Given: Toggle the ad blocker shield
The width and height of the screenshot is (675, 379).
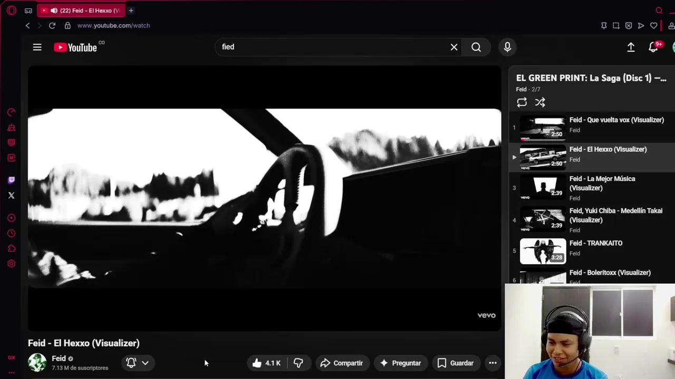Looking at the screenshot, I should point(629,25).
